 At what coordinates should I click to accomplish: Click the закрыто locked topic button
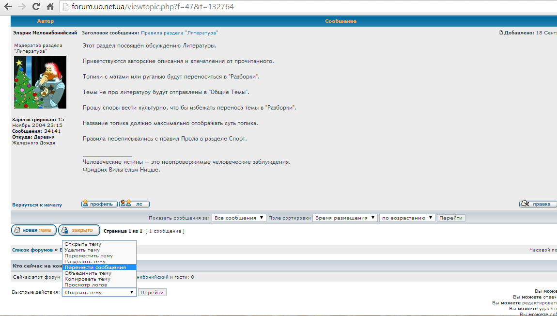tap(79, 230)
